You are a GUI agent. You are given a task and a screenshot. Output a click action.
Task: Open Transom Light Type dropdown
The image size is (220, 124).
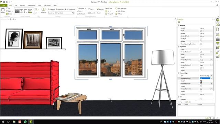(x=211, y=76)
